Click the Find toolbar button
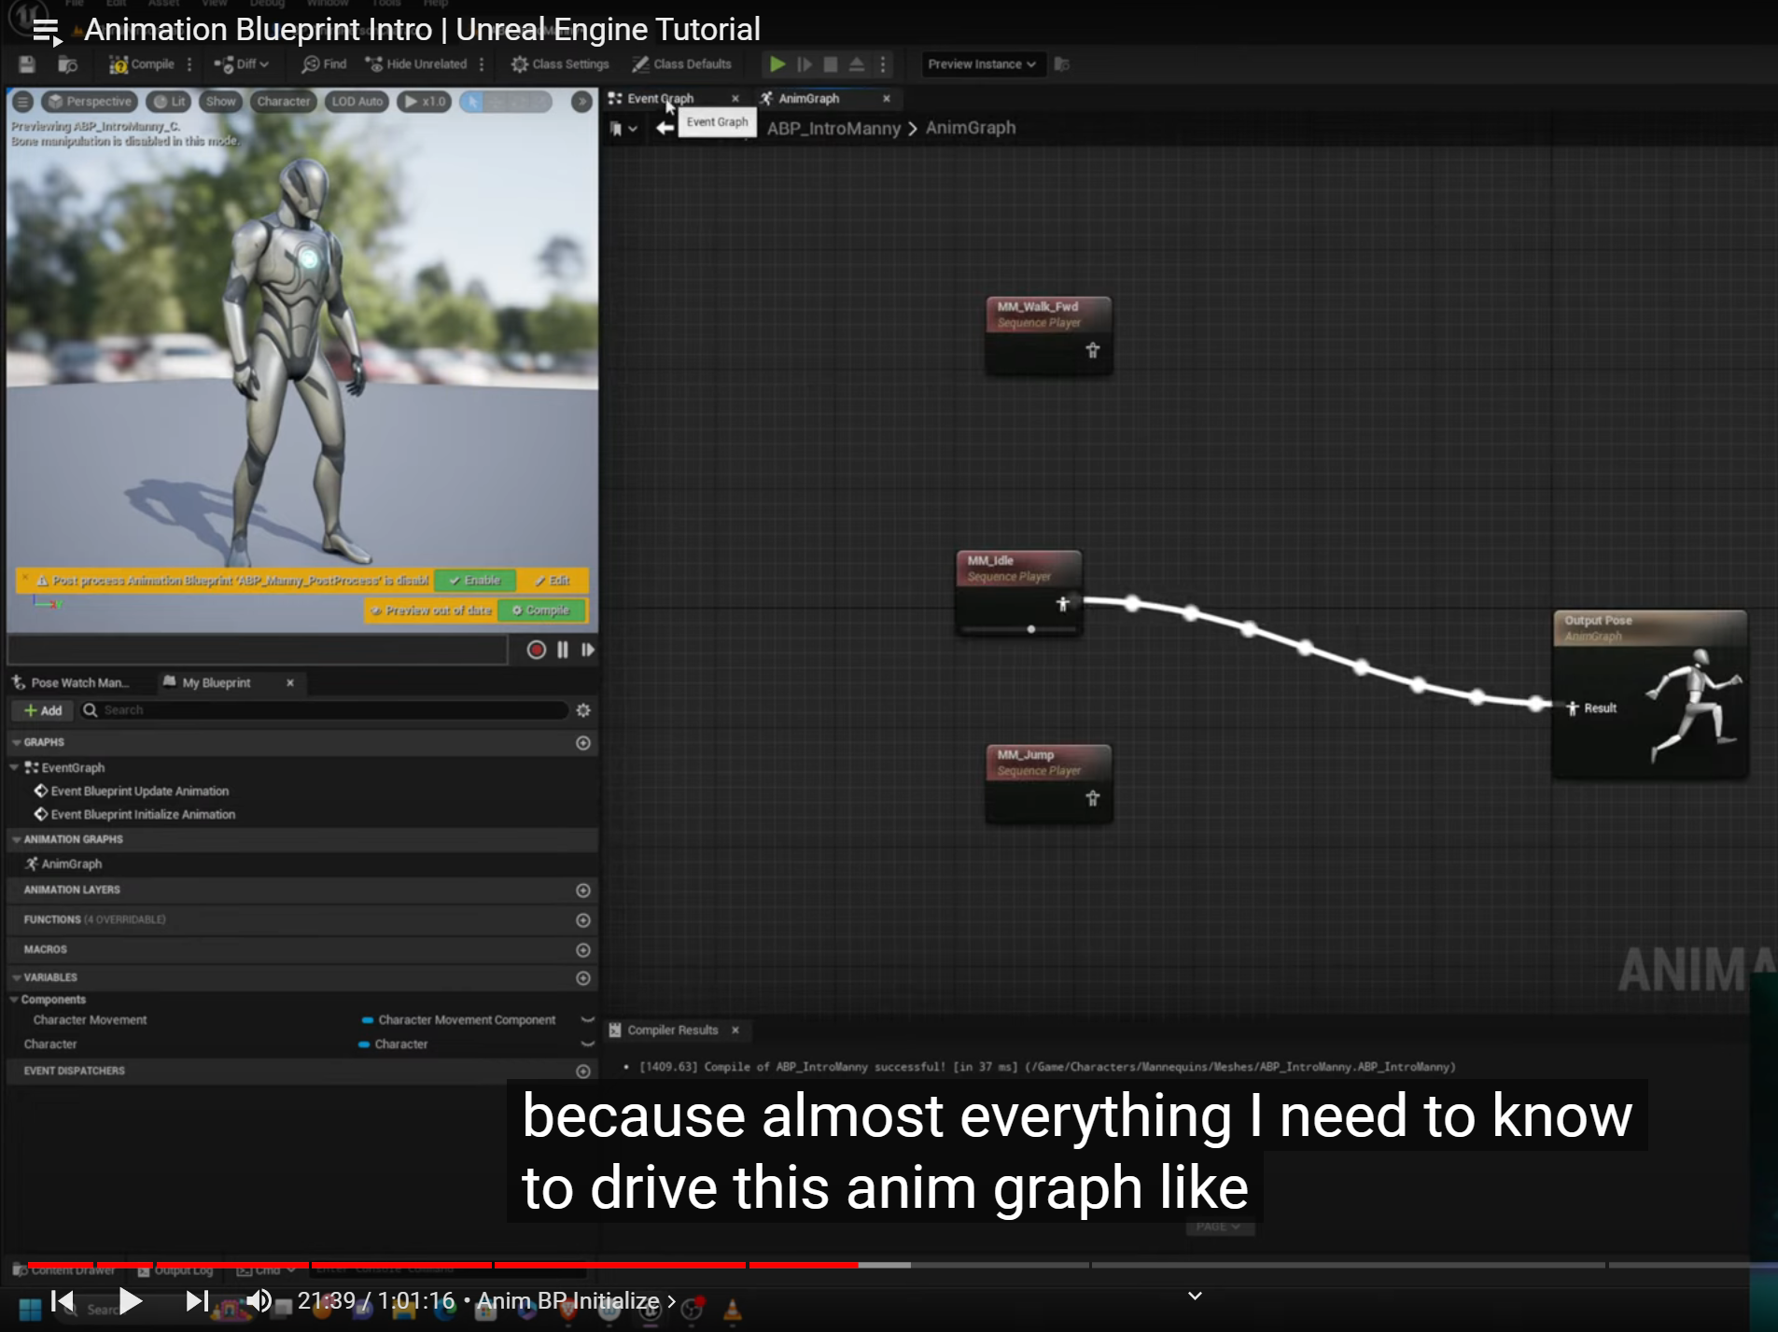The image size is (1778, 1332). 324,64
